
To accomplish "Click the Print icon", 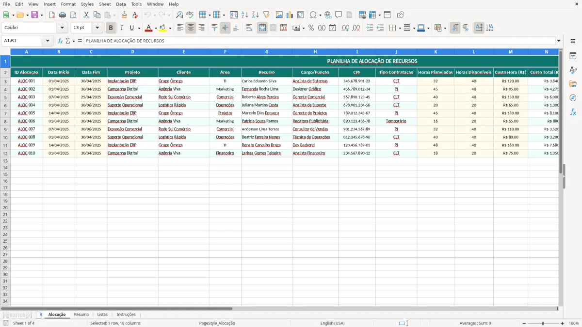I will [x=63, y=15].
